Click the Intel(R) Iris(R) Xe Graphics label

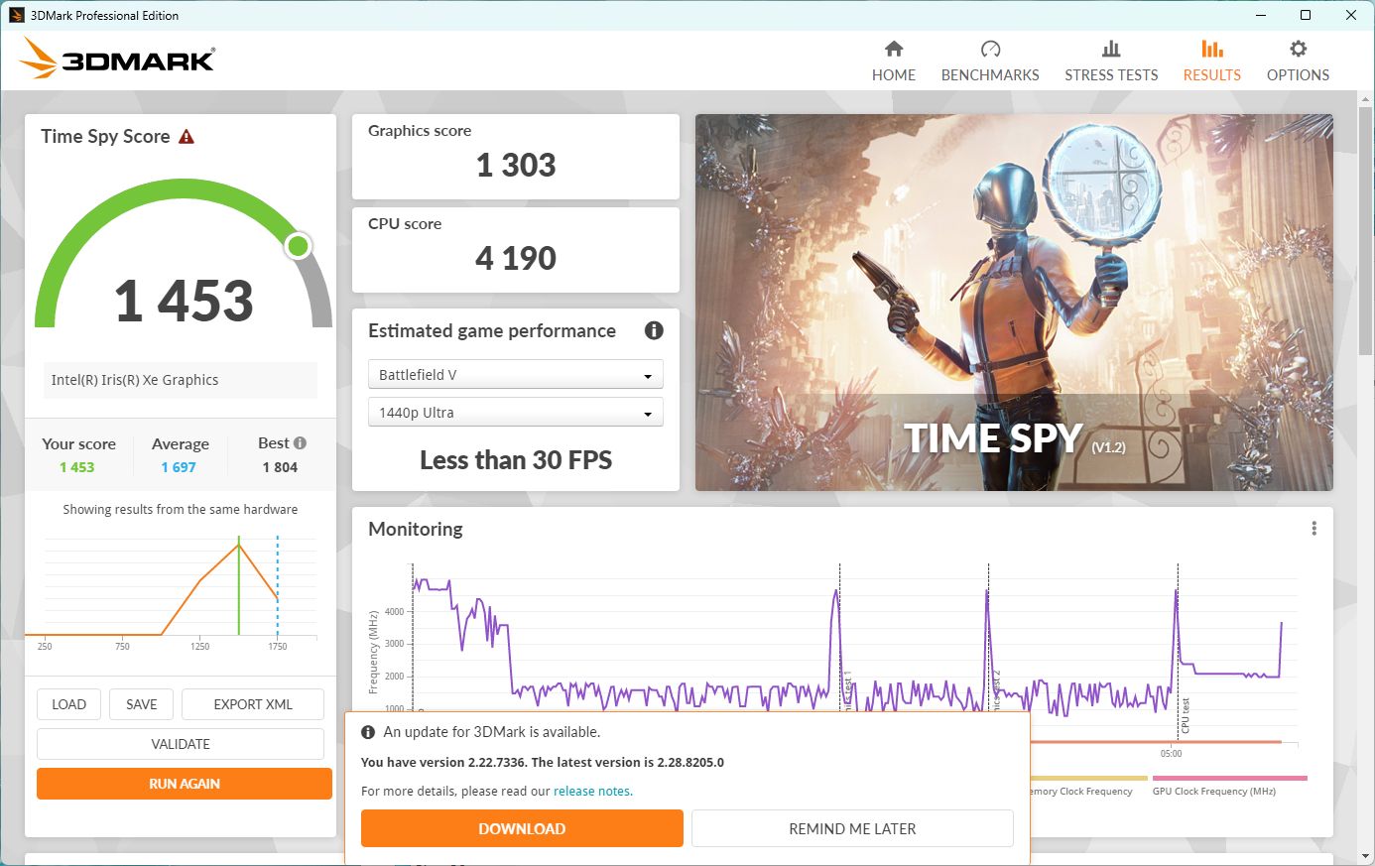(135, 380)
